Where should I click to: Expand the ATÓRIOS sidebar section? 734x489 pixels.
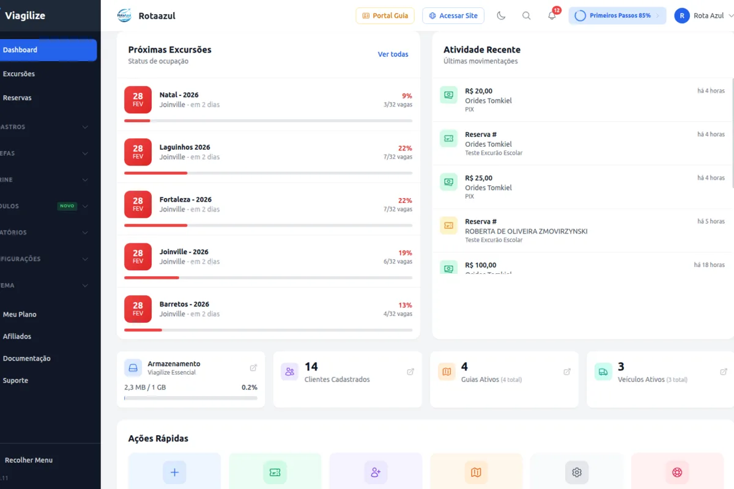point(44,232)
